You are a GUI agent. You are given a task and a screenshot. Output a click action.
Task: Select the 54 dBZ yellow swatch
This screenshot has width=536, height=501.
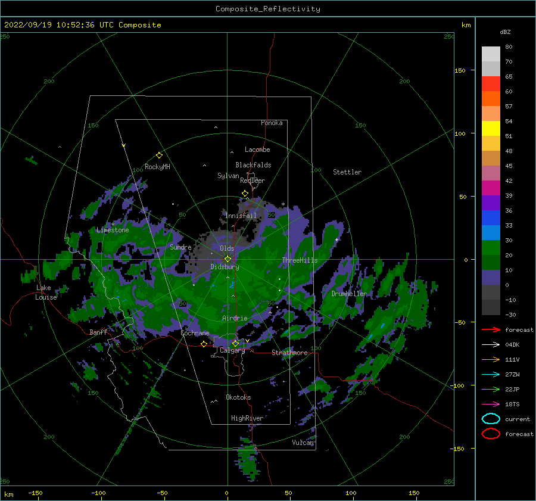(491, 128)
